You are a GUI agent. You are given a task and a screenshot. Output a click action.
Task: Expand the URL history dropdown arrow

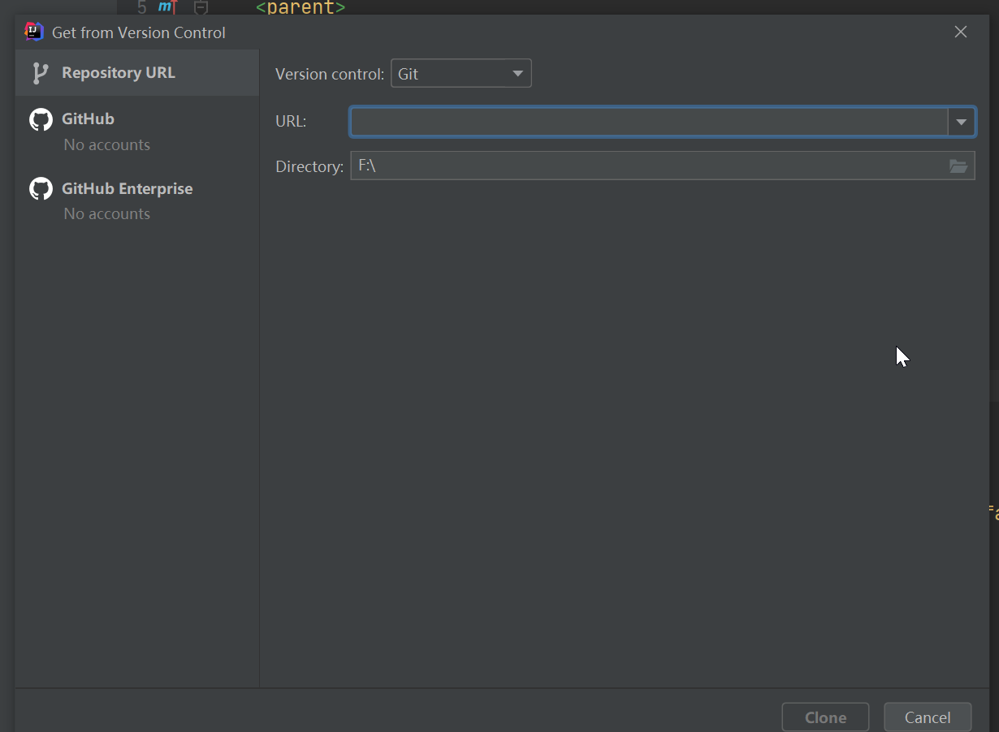pyautogui.click(x=961, y=123)
